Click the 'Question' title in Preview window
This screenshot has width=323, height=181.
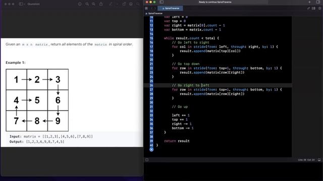click(x=33, y=4)
